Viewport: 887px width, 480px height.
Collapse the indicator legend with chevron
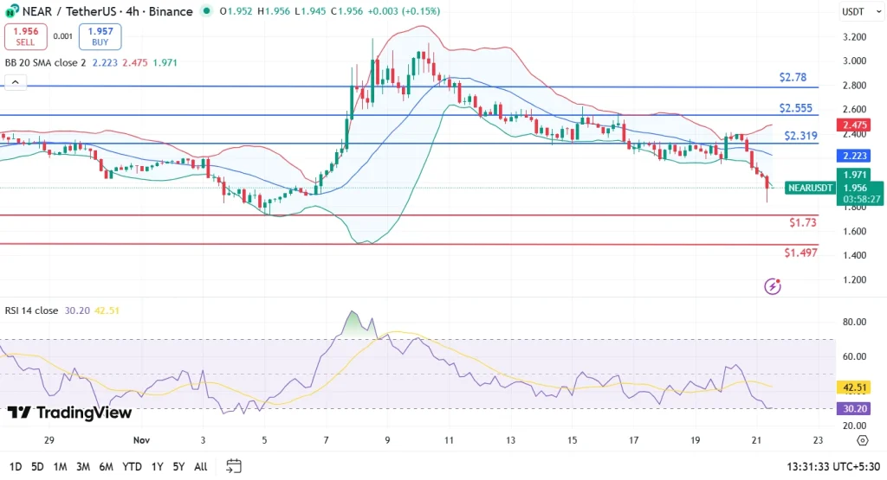(x=15, y=83)
